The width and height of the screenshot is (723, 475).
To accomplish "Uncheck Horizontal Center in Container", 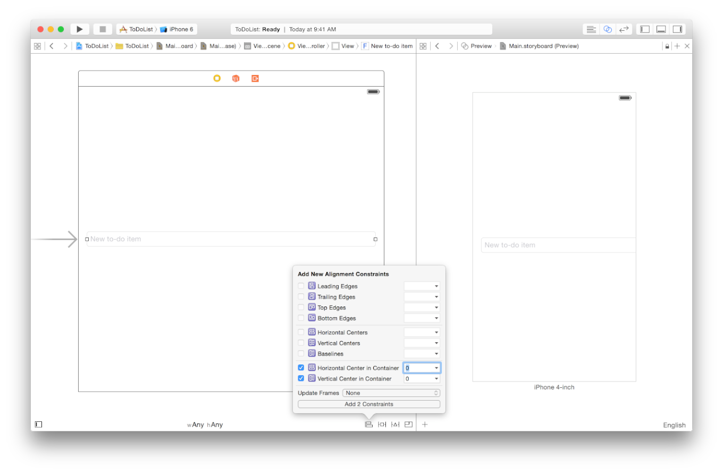I will click(x=301, y=368).
